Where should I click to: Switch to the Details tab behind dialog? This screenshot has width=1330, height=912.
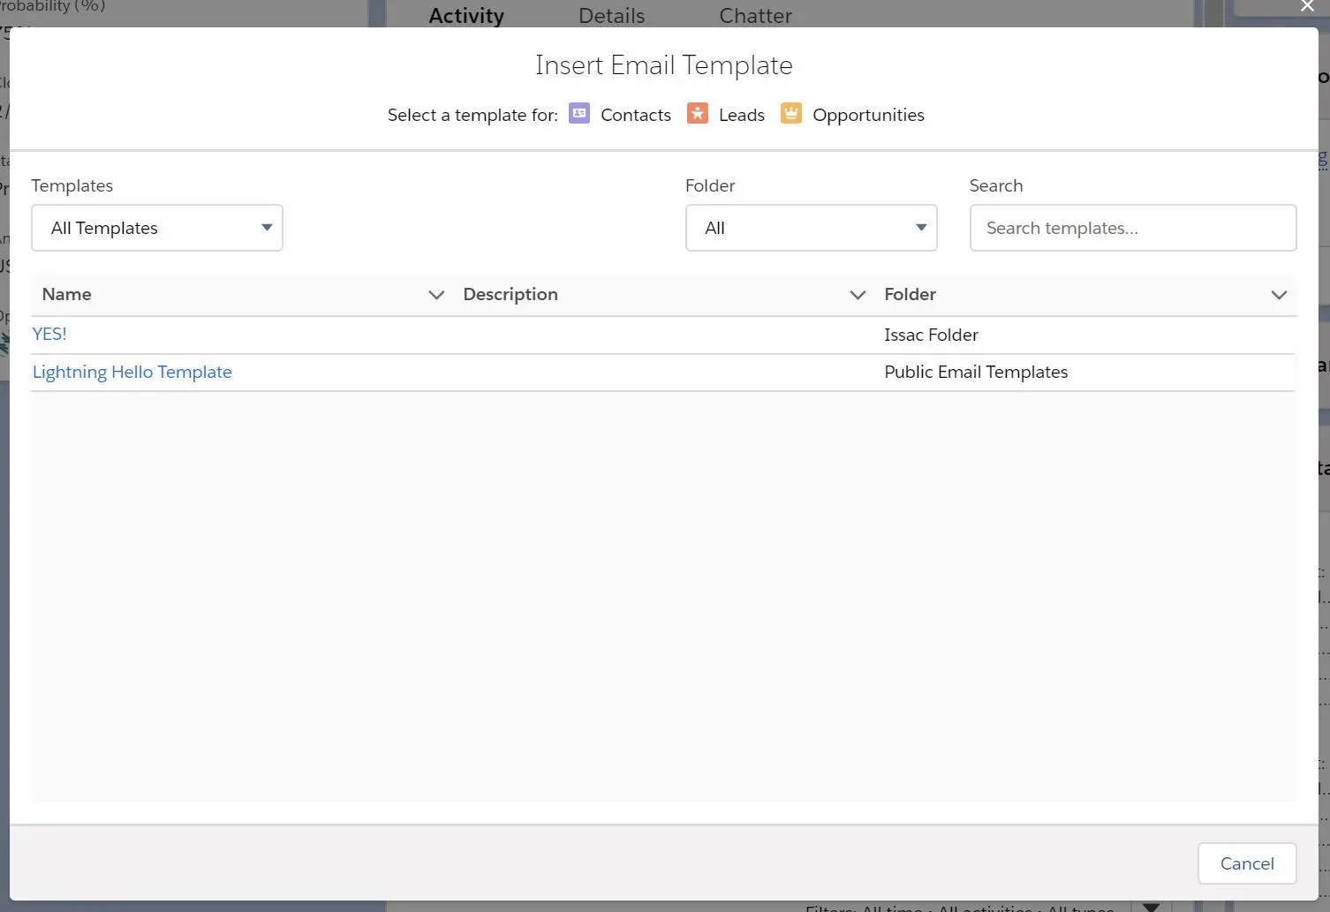coord(612,16)
